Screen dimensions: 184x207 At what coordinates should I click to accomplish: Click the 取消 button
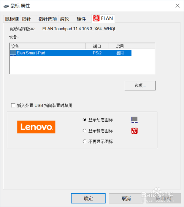point(126,198)
